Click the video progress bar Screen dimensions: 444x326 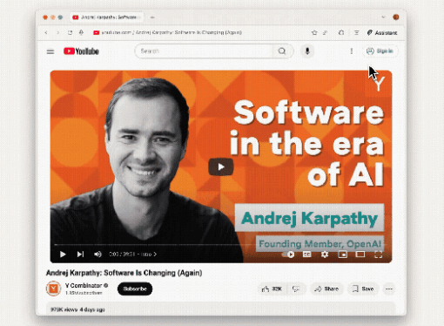tap(221, 245)
